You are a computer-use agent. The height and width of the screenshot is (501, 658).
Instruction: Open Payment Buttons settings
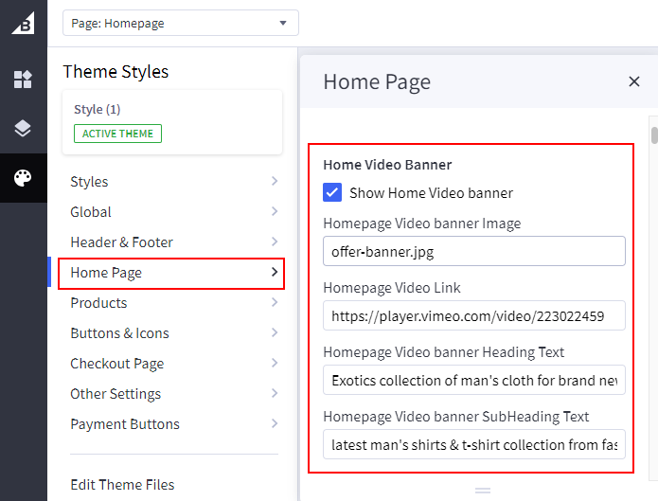click(x=172, y=424)
